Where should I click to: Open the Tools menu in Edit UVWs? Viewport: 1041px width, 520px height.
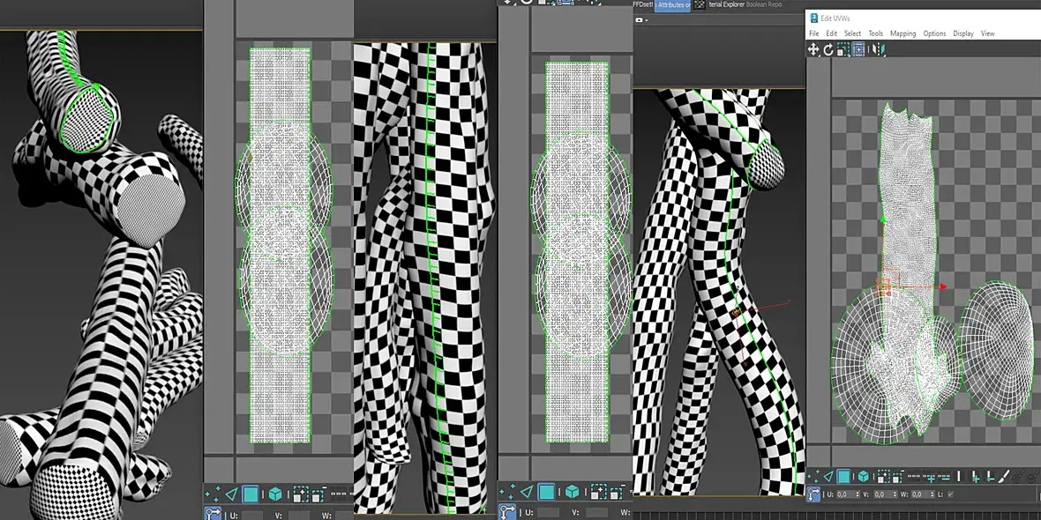pos(875,33)
